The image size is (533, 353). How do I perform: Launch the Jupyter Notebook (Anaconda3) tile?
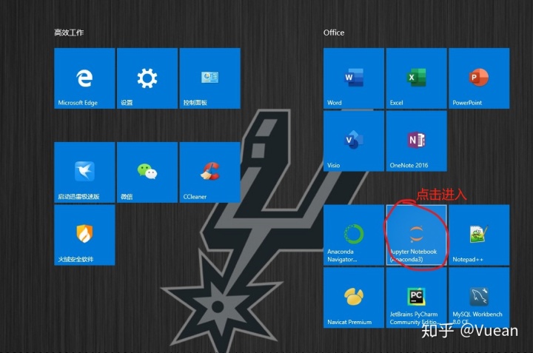(x=416, y=235)
